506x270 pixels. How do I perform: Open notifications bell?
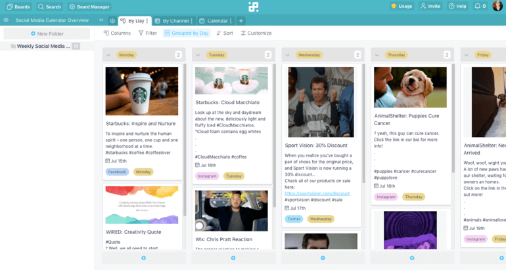tap(480, 6)
